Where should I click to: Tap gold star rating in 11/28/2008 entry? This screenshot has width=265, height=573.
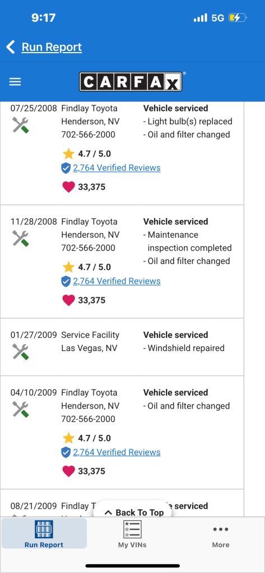[x=68, y=267]
